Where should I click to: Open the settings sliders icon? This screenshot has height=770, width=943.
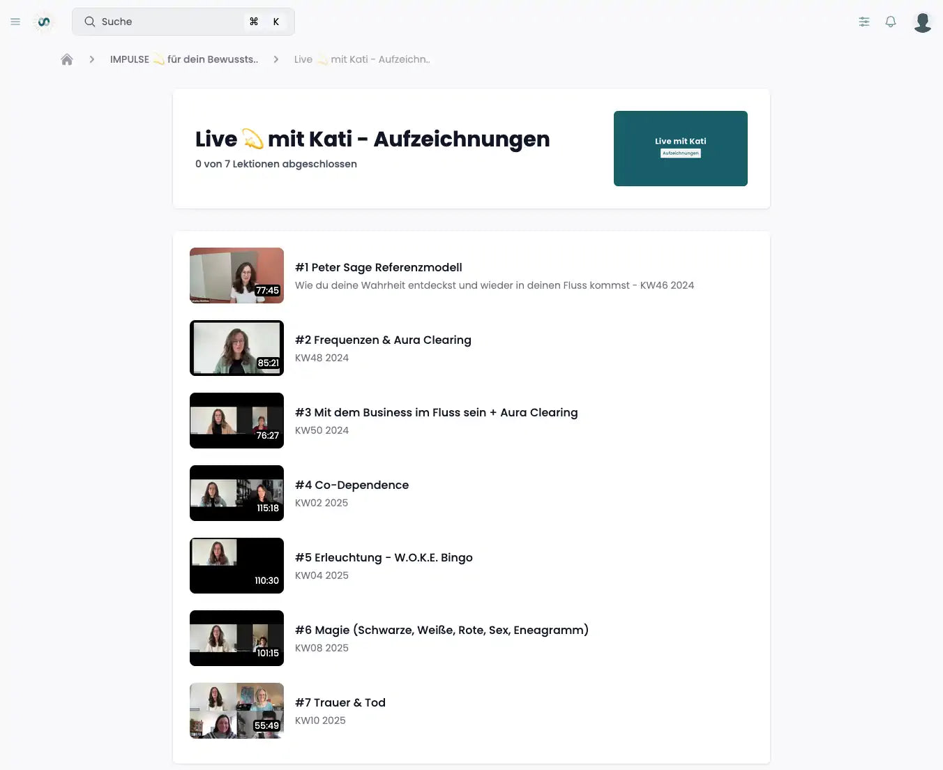point(864,22)
